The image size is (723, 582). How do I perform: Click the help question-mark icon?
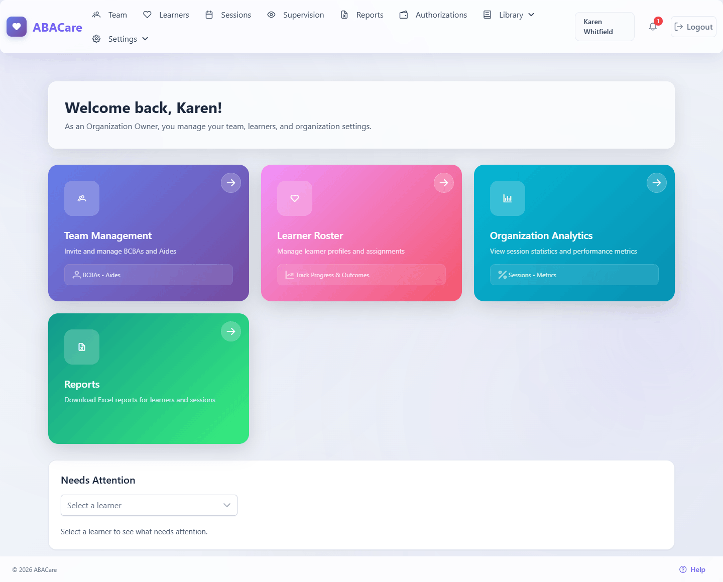(x=683, y=569)
